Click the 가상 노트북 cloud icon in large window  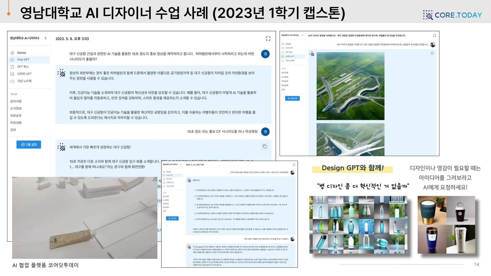click(12, 81)
